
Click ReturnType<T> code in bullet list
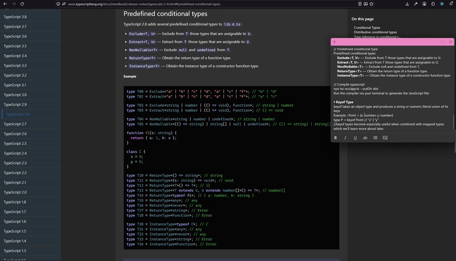click(x=142, y=58)
